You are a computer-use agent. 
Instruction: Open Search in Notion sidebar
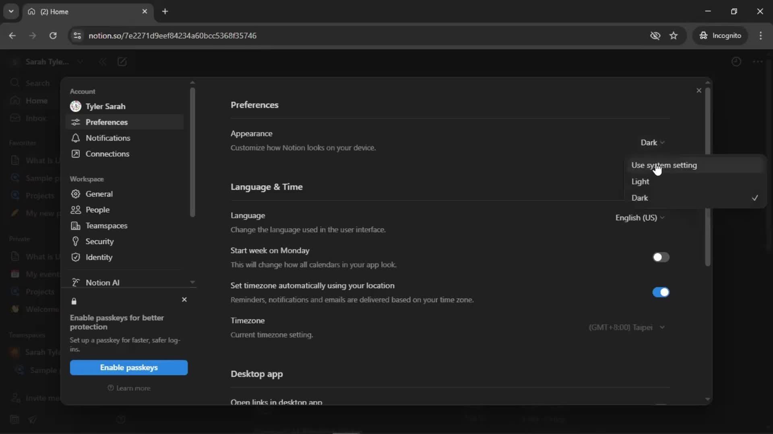(31, 83)
